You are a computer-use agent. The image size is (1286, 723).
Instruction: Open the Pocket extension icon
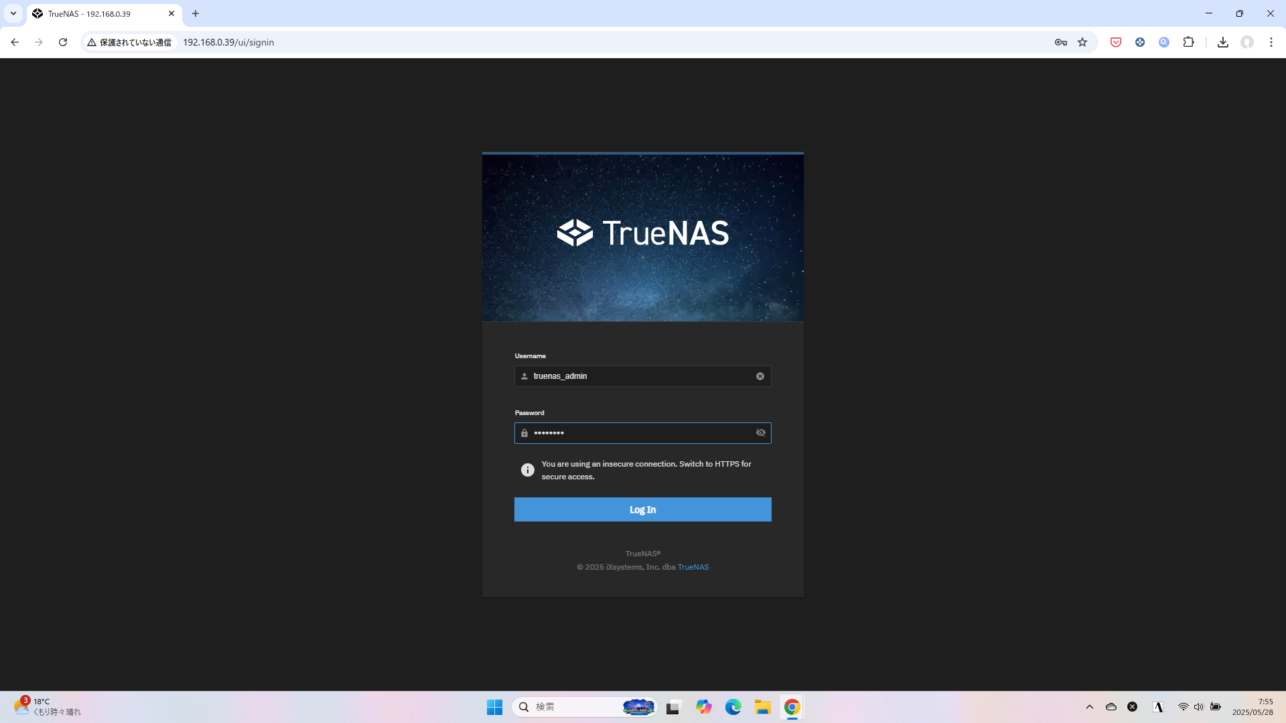(x=1116, y=42)
